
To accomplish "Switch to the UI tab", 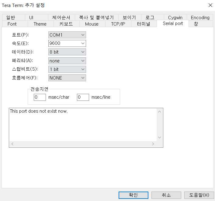I will pyautogui.click(x=36, y=17).
